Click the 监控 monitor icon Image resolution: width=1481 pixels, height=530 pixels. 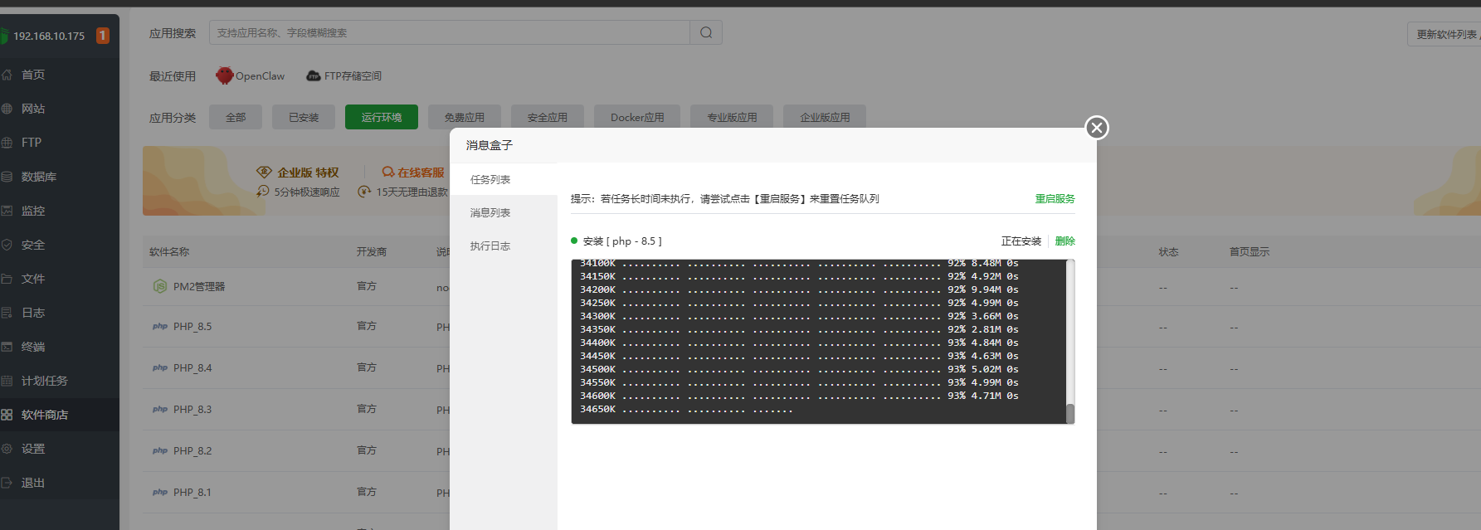[x=7, y=211]
